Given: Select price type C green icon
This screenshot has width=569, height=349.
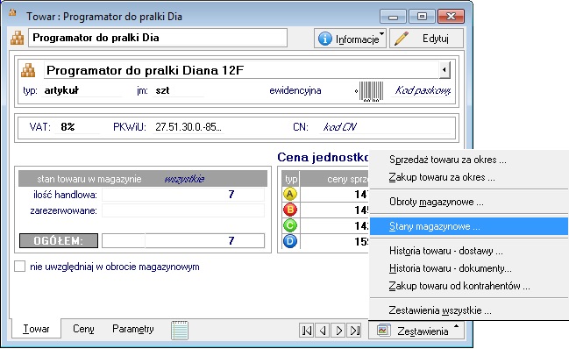Looking at the screenshot, I should point(290,225).
